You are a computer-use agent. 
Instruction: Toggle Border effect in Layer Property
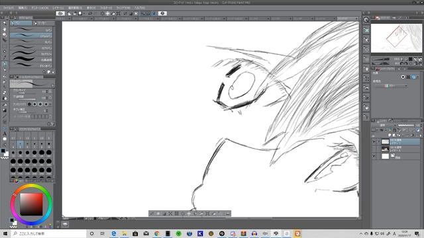pyautogui.click(x=403, y=77)
